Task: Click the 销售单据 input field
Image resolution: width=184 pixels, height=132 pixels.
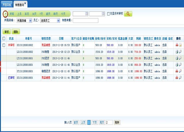Action: point(86,21)
